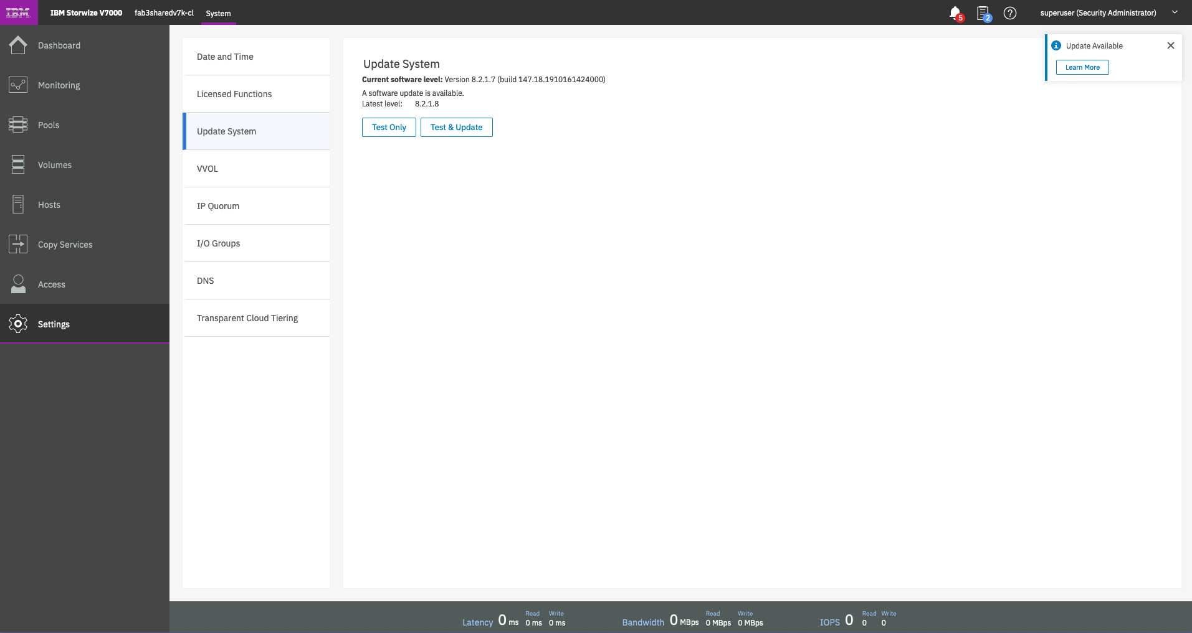Click the Test Only button

point(389,128)
